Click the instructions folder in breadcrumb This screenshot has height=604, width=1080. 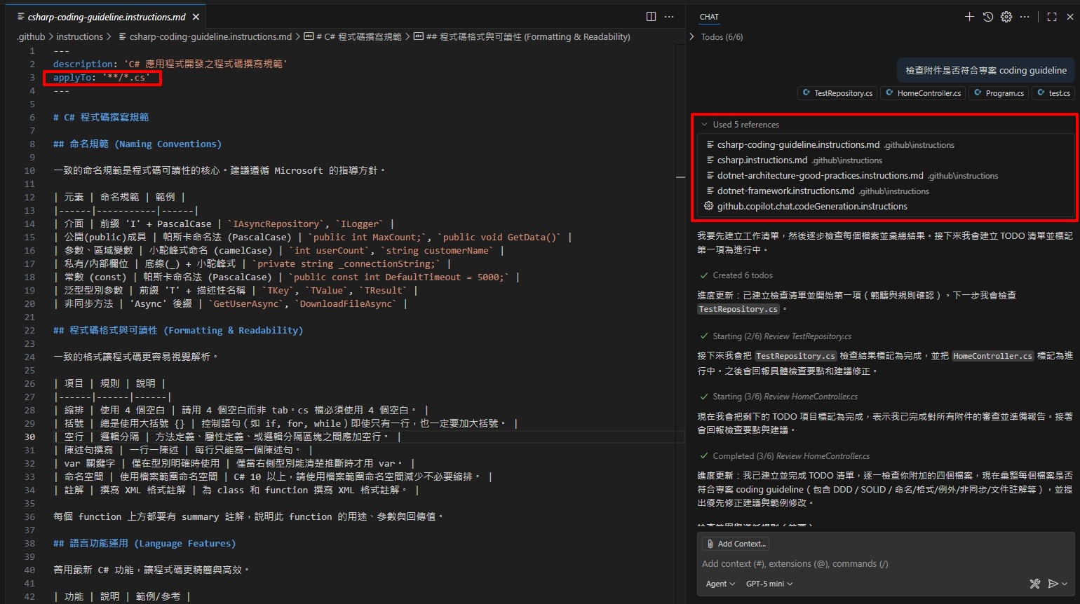click(79, 37)
